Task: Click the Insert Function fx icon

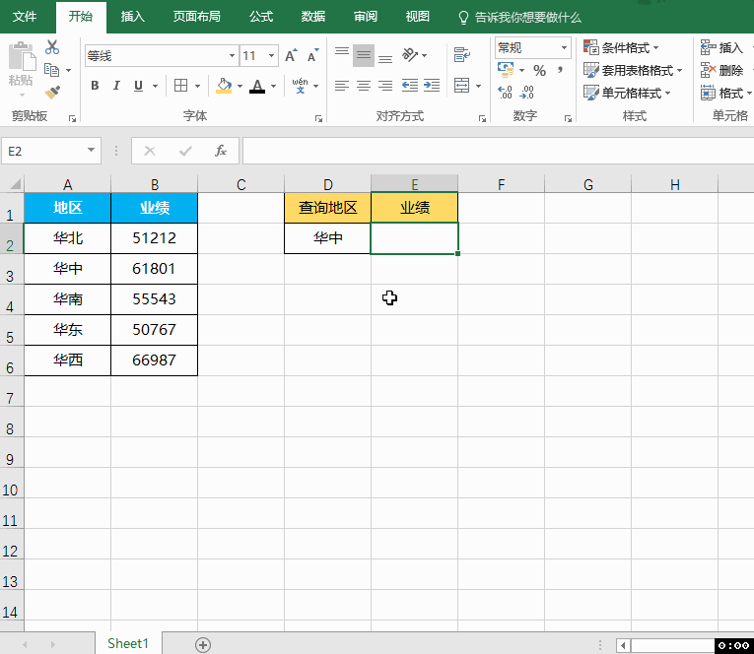Action: coord(220,151)
